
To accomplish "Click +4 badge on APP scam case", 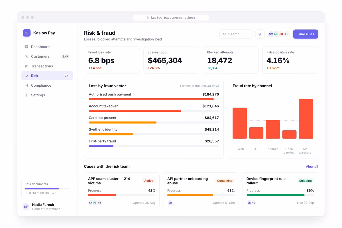I will (x=99, y=203).
